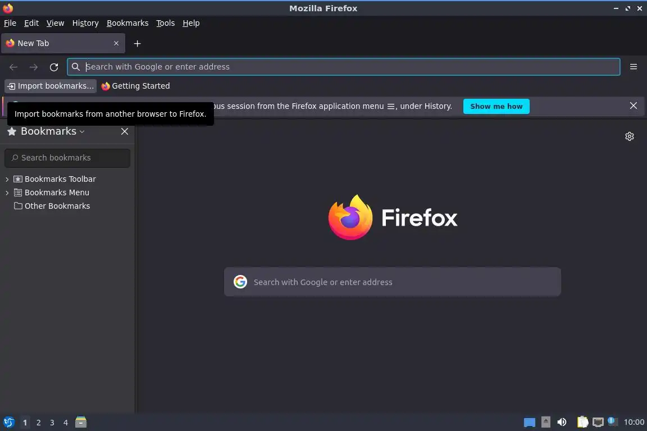The width and height of the screenshot is (647, 431).
Task: Click the Bookmarks Toolbar folder icon
Action: [x=18, y=179]
